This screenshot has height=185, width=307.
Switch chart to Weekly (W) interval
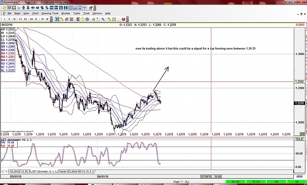[x=42, y=19]
